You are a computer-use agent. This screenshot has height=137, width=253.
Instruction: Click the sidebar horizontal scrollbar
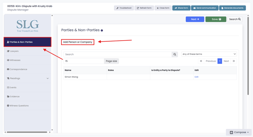27,132
